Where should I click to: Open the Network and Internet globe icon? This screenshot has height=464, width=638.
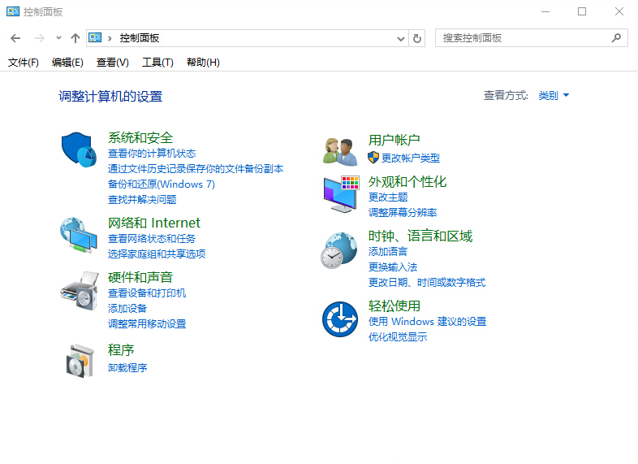[79, 235]
